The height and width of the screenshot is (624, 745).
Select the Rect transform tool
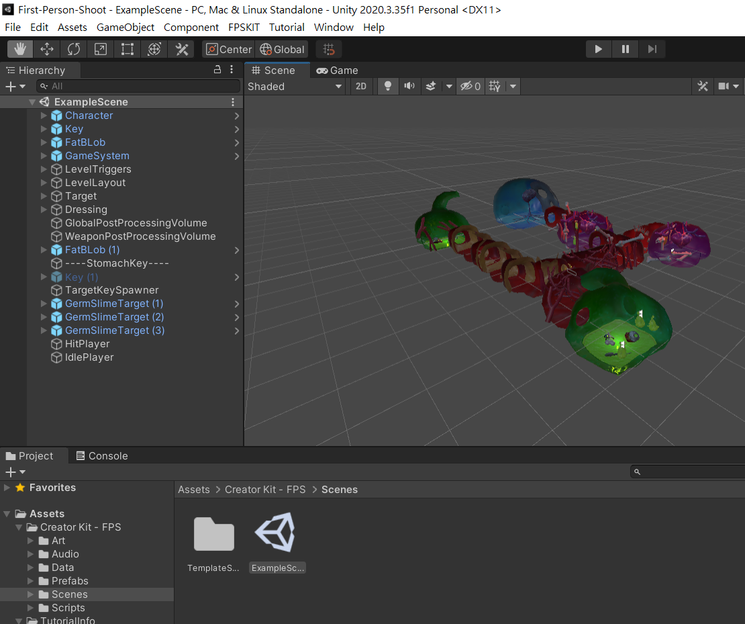[x=128, y=49]
